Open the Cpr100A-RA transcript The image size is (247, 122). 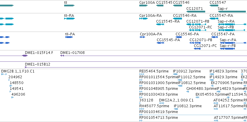click(143, 19)
